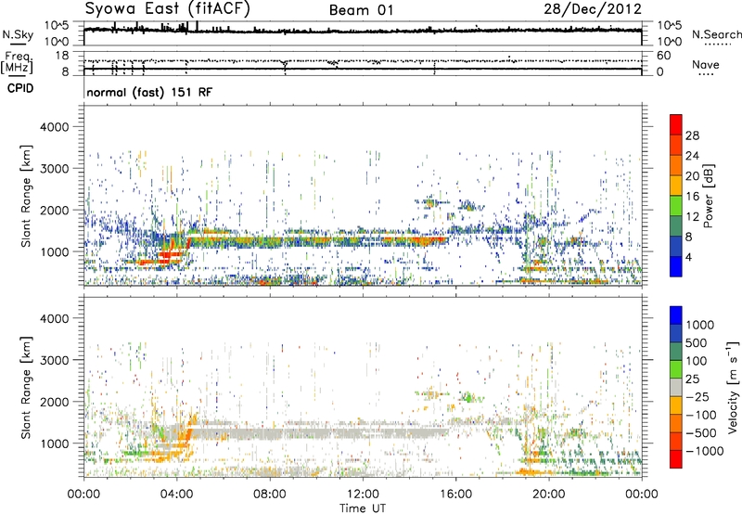Click the Slant Range label of power panel
742x514 pixels.
coord(26,196)
